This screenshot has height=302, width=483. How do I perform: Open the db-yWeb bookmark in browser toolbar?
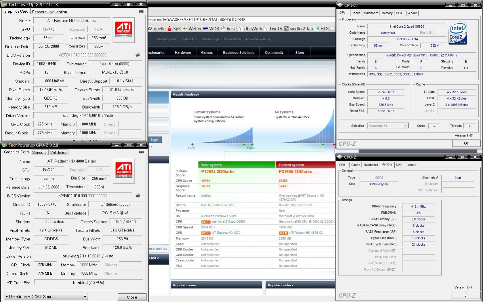pyautogui.click(x=250, y=29)
